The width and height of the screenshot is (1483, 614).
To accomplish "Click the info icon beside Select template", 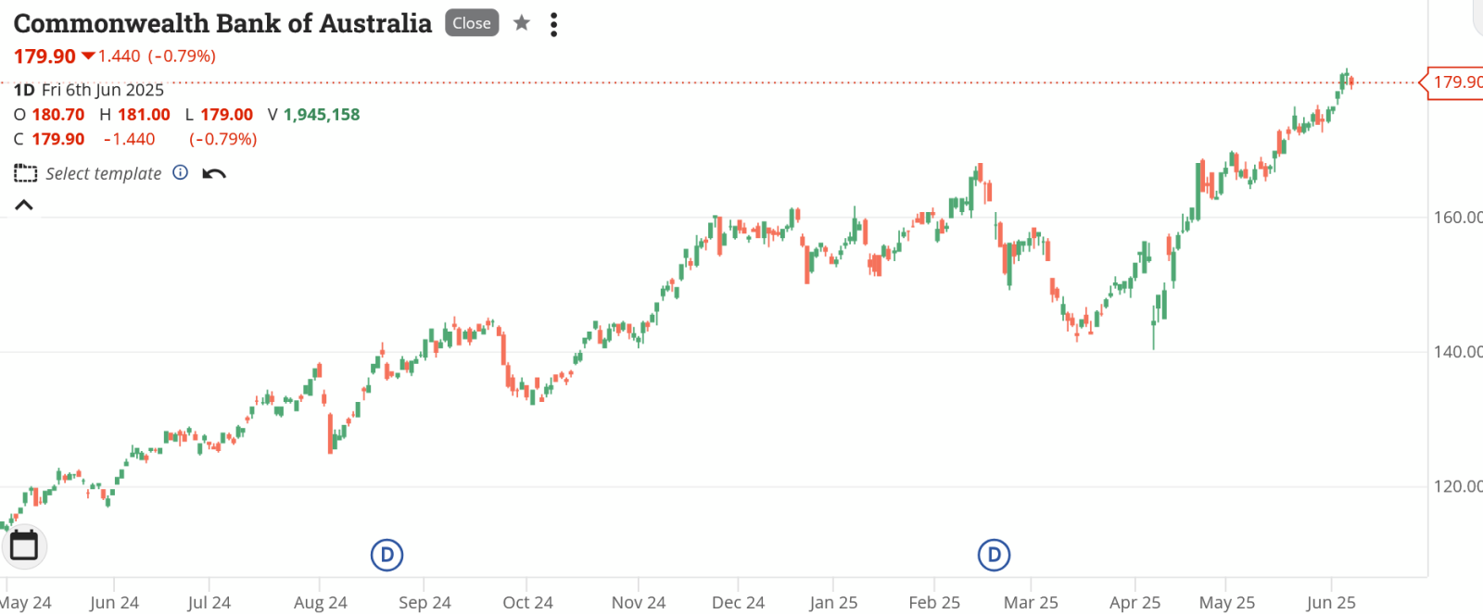I will click(181, 172).
